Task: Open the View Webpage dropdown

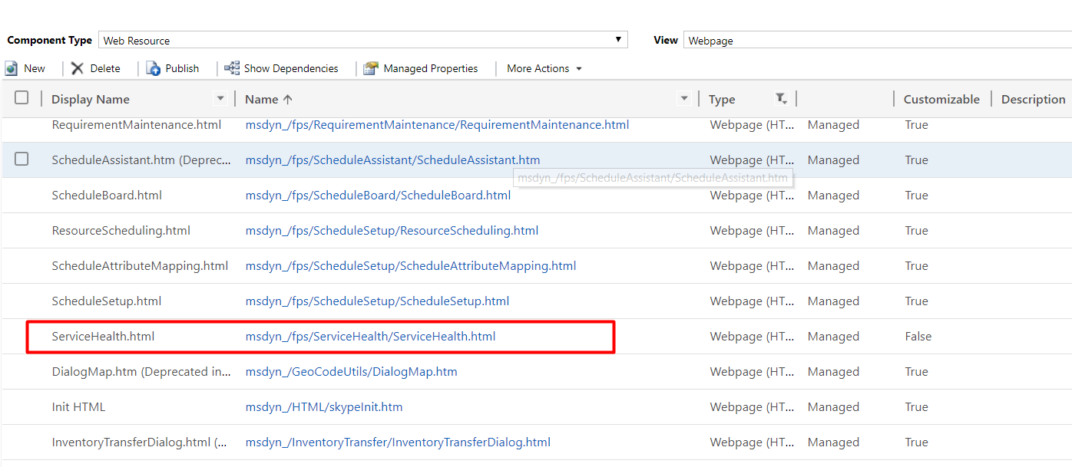Action: click(878, 40)
